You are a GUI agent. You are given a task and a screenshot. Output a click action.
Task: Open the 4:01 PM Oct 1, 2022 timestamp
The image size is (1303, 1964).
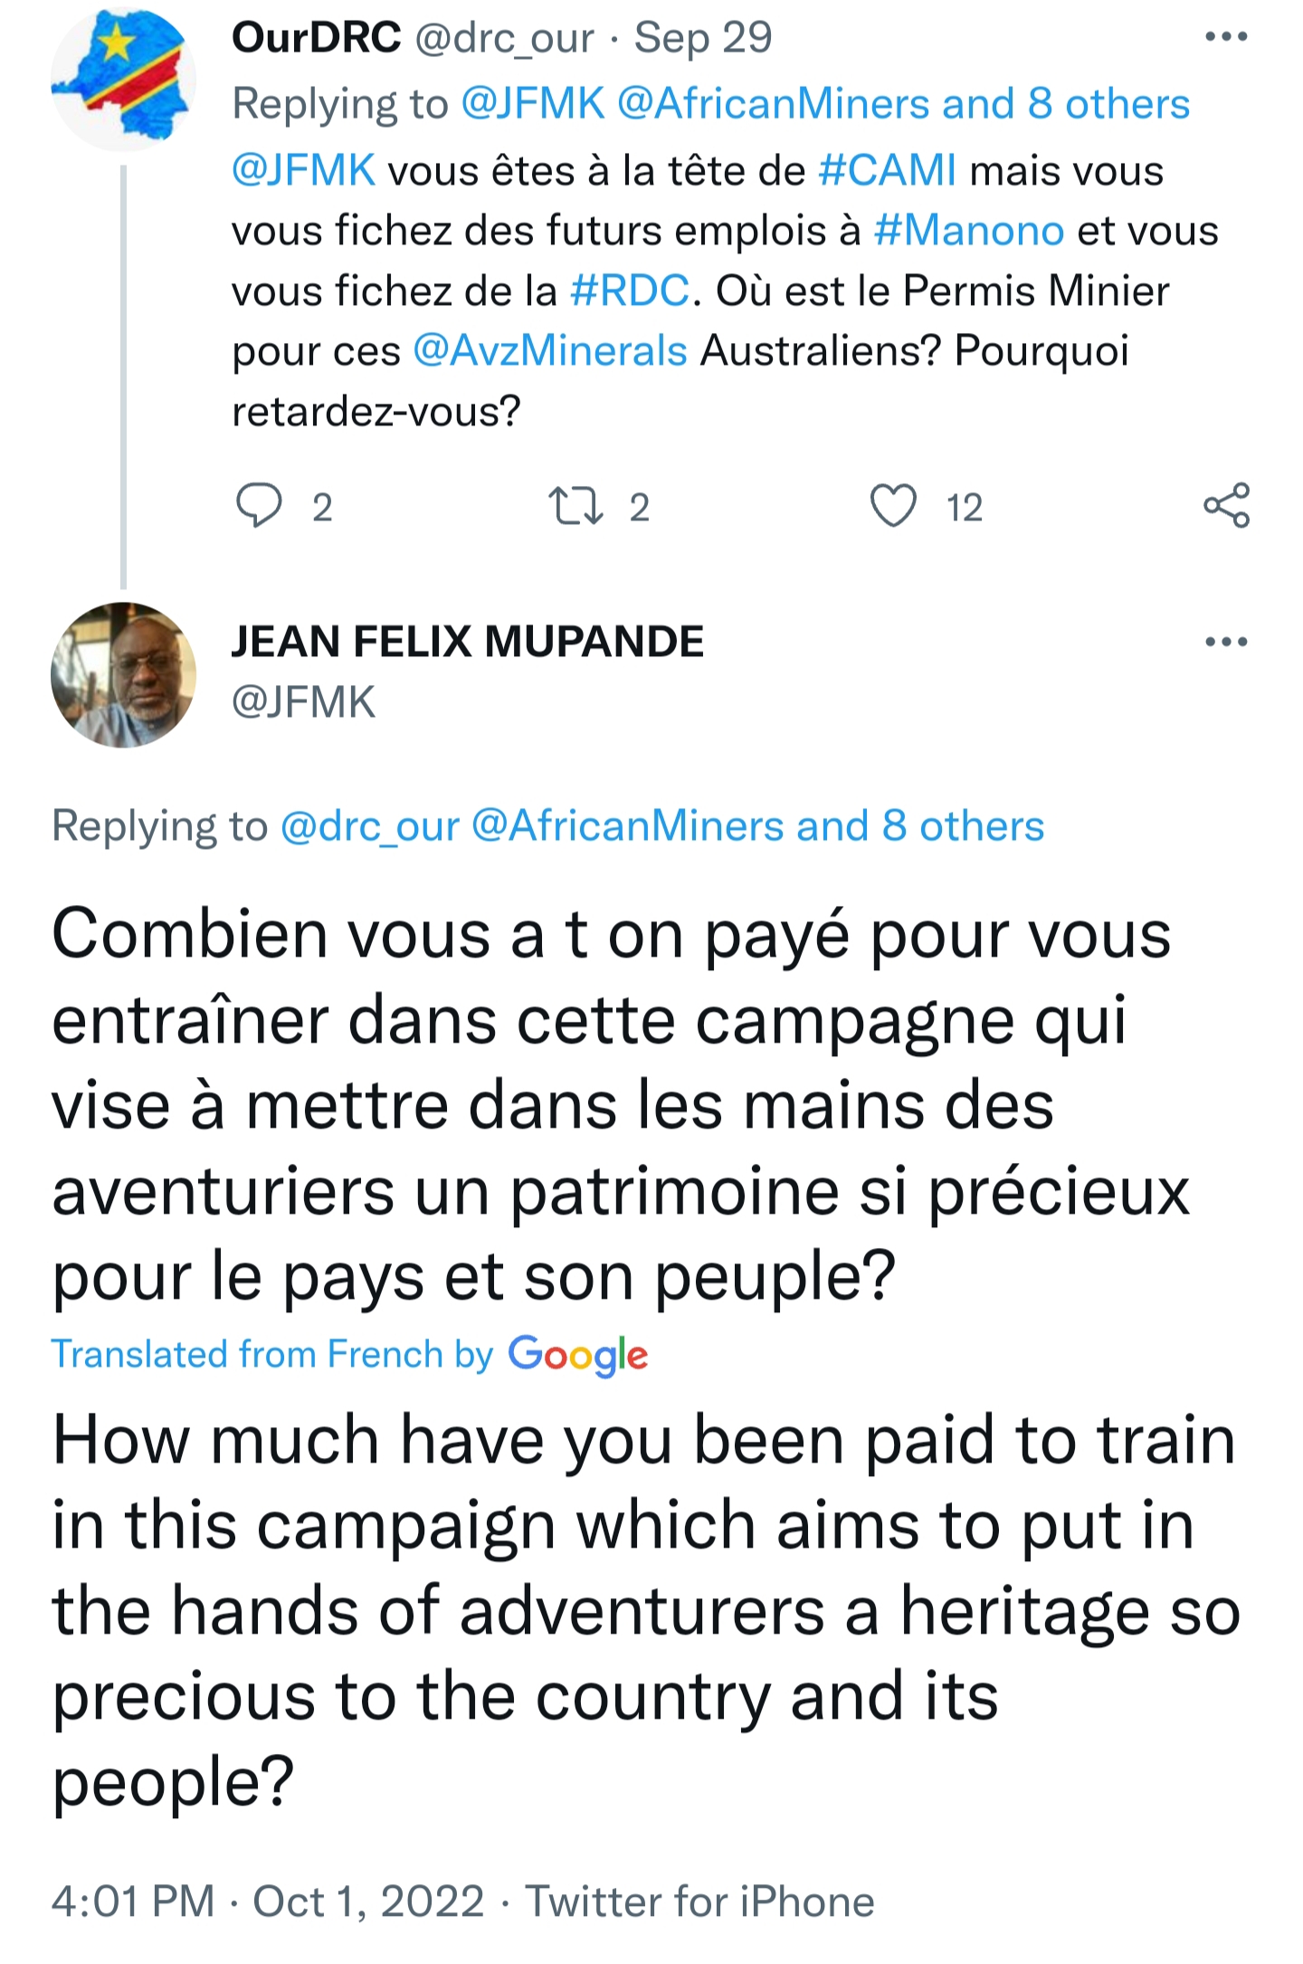pos(268,1901)
